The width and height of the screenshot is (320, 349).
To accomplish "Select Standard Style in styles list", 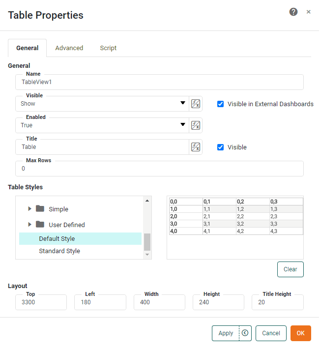I will click(80, 251).
